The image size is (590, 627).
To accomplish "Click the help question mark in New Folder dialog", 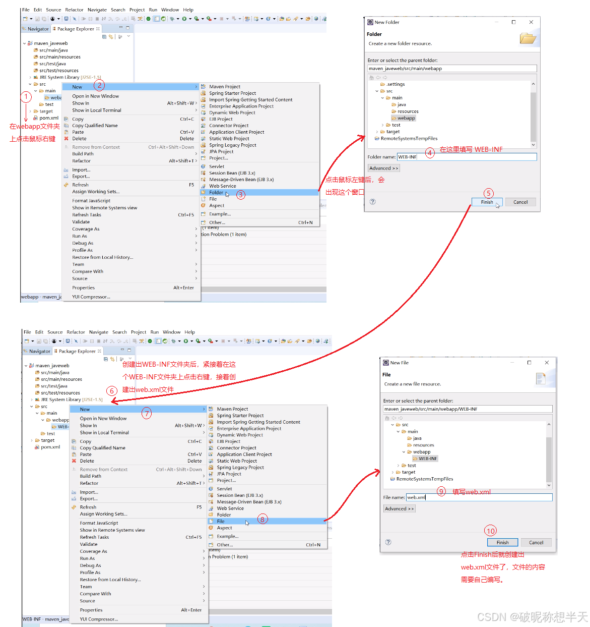I will pyautogui.click(x=373, y=202).
